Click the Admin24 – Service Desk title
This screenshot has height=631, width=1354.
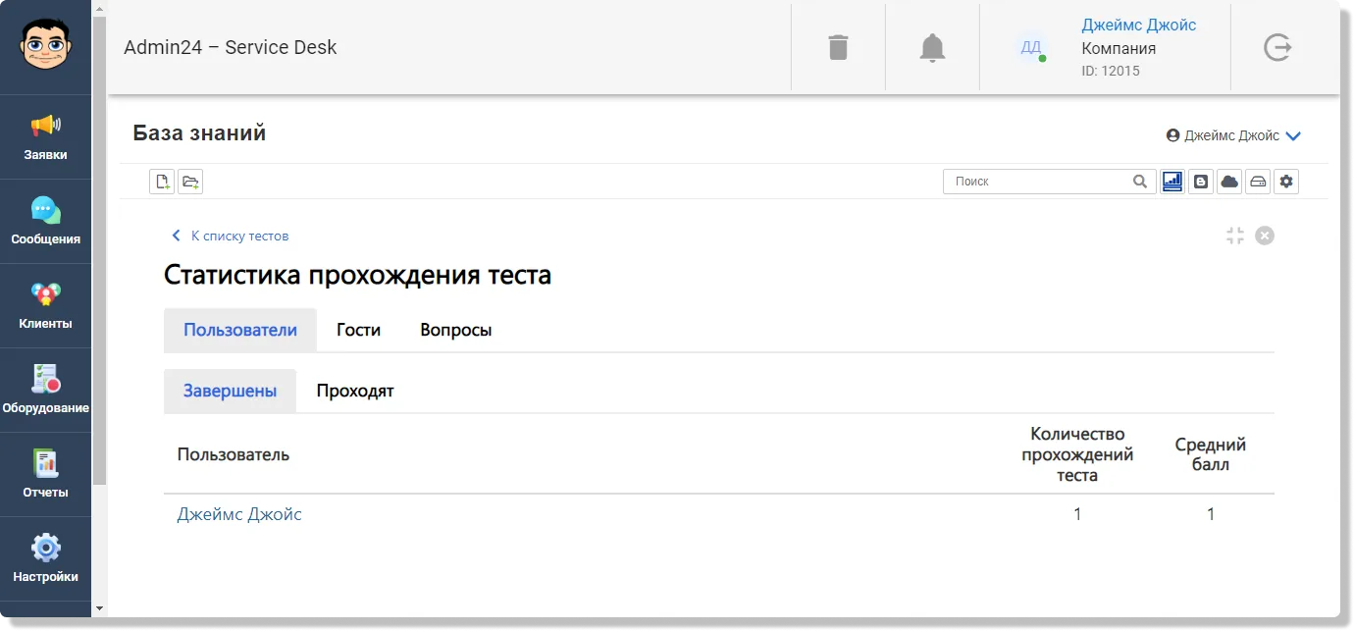[231, 47]
